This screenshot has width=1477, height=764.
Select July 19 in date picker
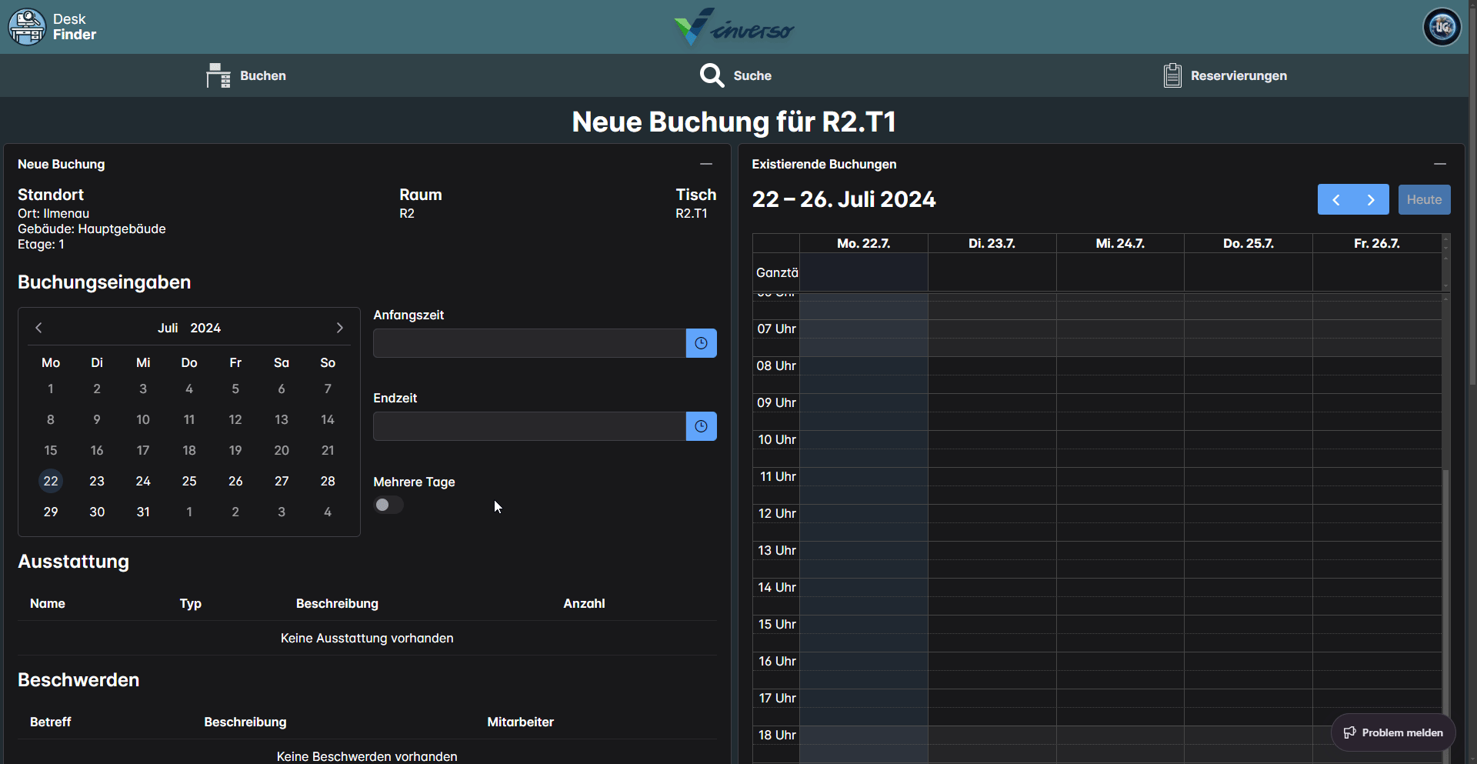(235, 450)
